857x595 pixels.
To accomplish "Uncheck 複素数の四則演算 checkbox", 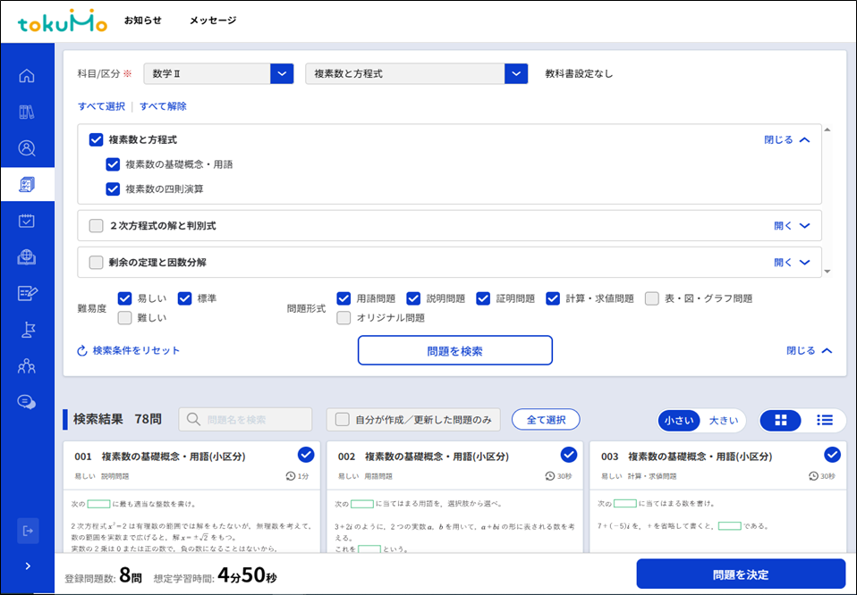I will [x=113, y=189].
